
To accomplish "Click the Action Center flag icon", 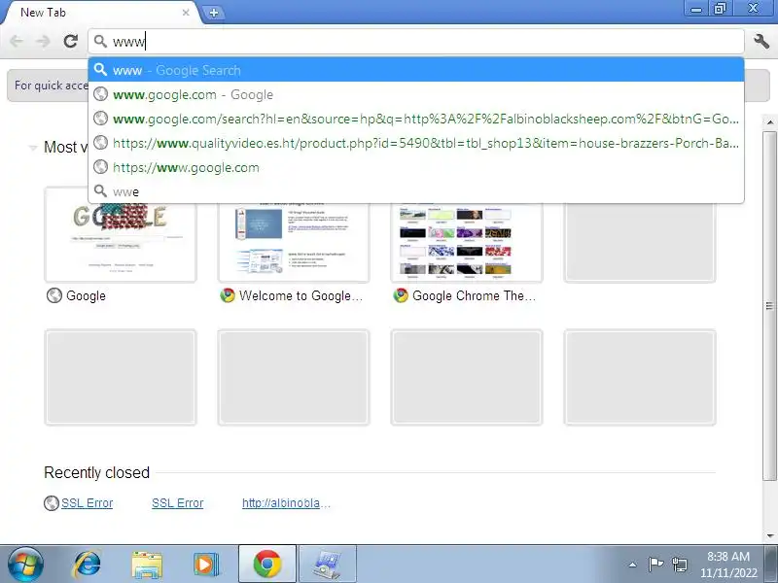I will click(655, 565).
